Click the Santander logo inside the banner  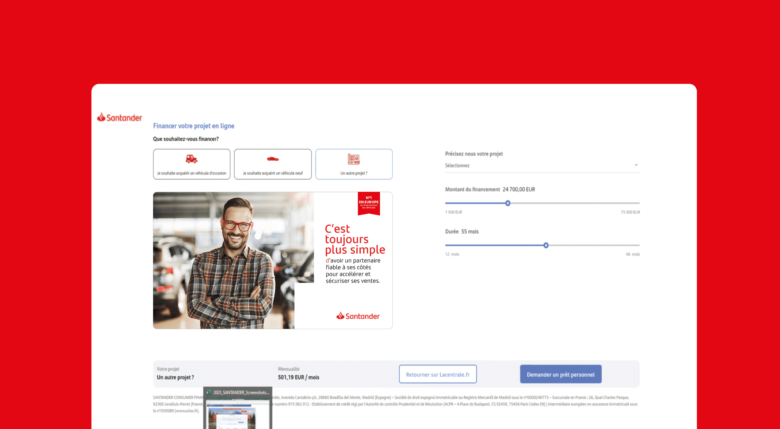[x=358, y=316]
